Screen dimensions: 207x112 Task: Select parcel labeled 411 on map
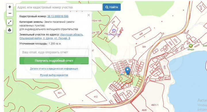point(173,50)
